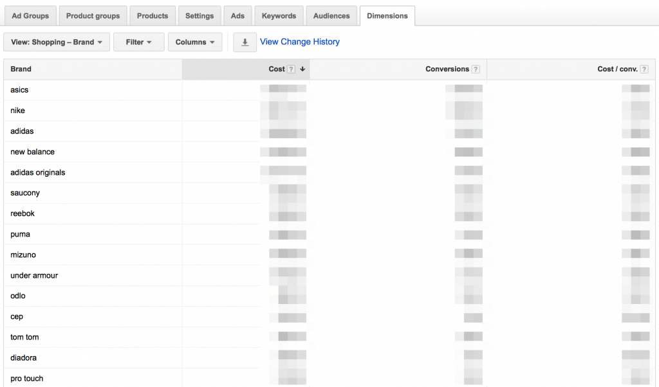The width and height of the screenshot is (659, 387).
Task: Open the View Change History link
Action: click(x=300, y=42)
